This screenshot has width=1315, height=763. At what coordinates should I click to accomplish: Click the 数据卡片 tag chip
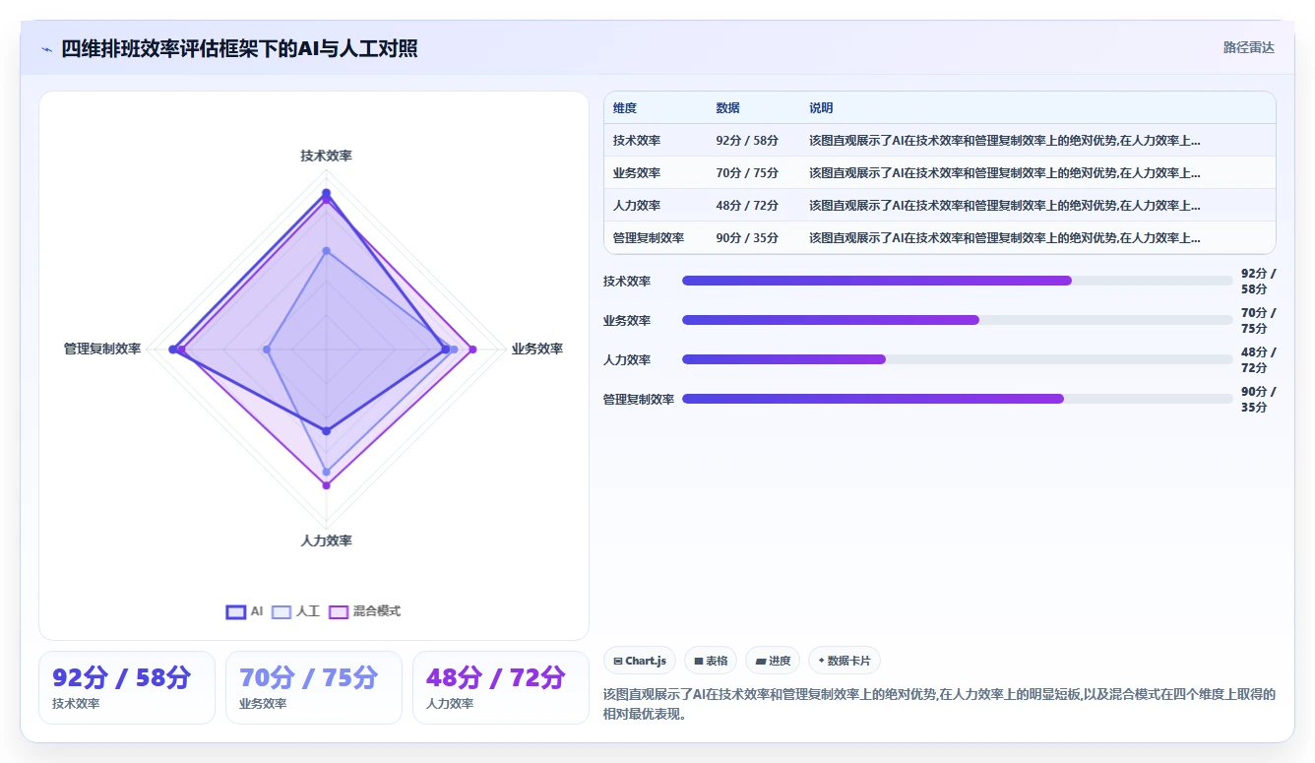coord(845,661)
